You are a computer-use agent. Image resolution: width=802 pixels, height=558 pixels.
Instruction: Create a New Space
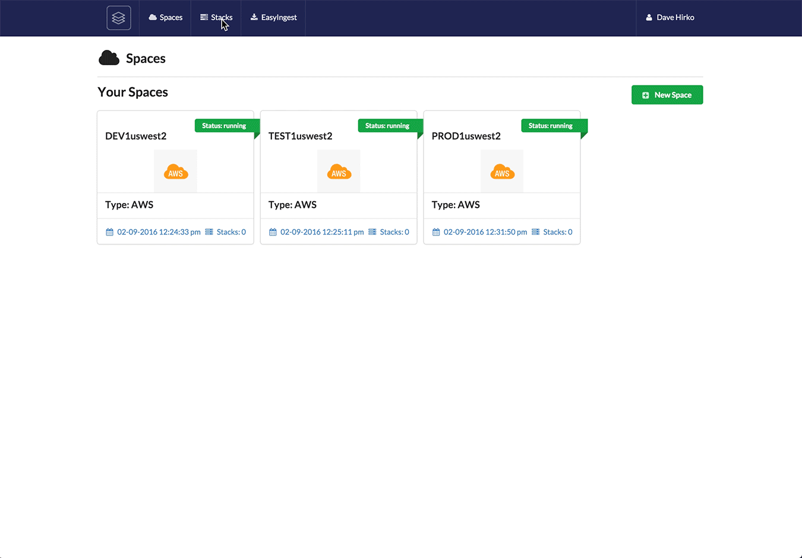pos(667,95)
